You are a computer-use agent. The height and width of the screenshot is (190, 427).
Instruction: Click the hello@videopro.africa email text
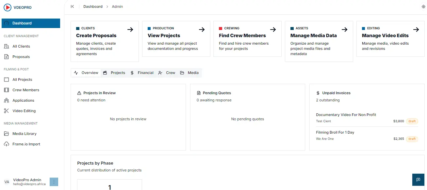tap(29, 184)
